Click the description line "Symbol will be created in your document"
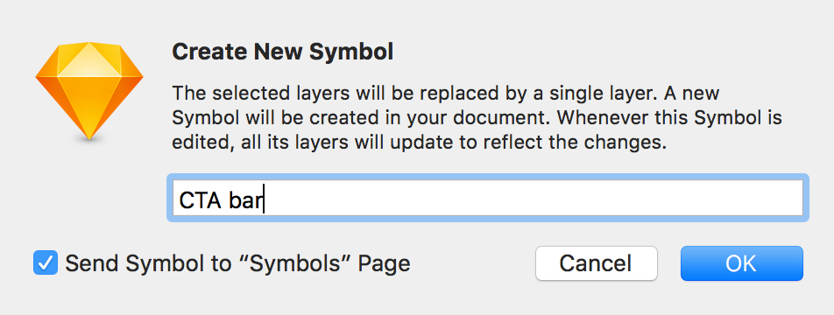834x315 pixels. (477, 118)
